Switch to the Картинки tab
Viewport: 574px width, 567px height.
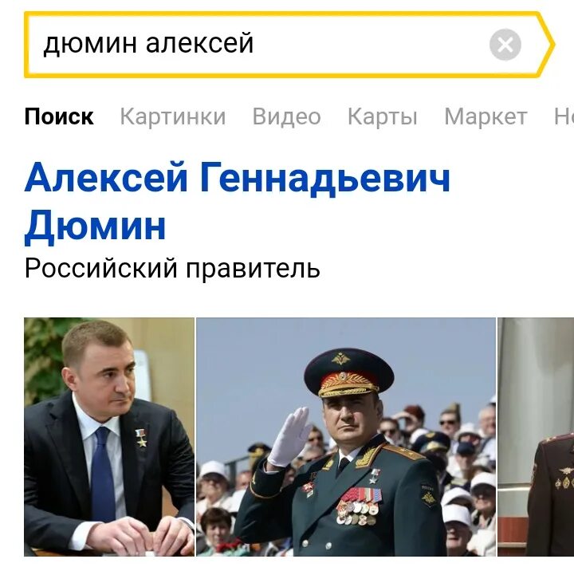(173, 116)
